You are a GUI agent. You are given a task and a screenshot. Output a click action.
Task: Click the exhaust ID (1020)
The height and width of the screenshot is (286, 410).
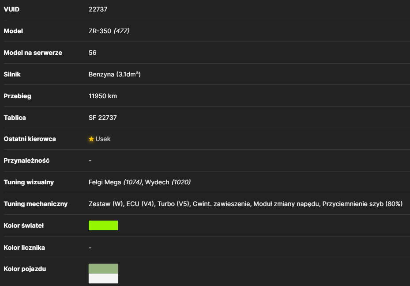pos(181,182)
